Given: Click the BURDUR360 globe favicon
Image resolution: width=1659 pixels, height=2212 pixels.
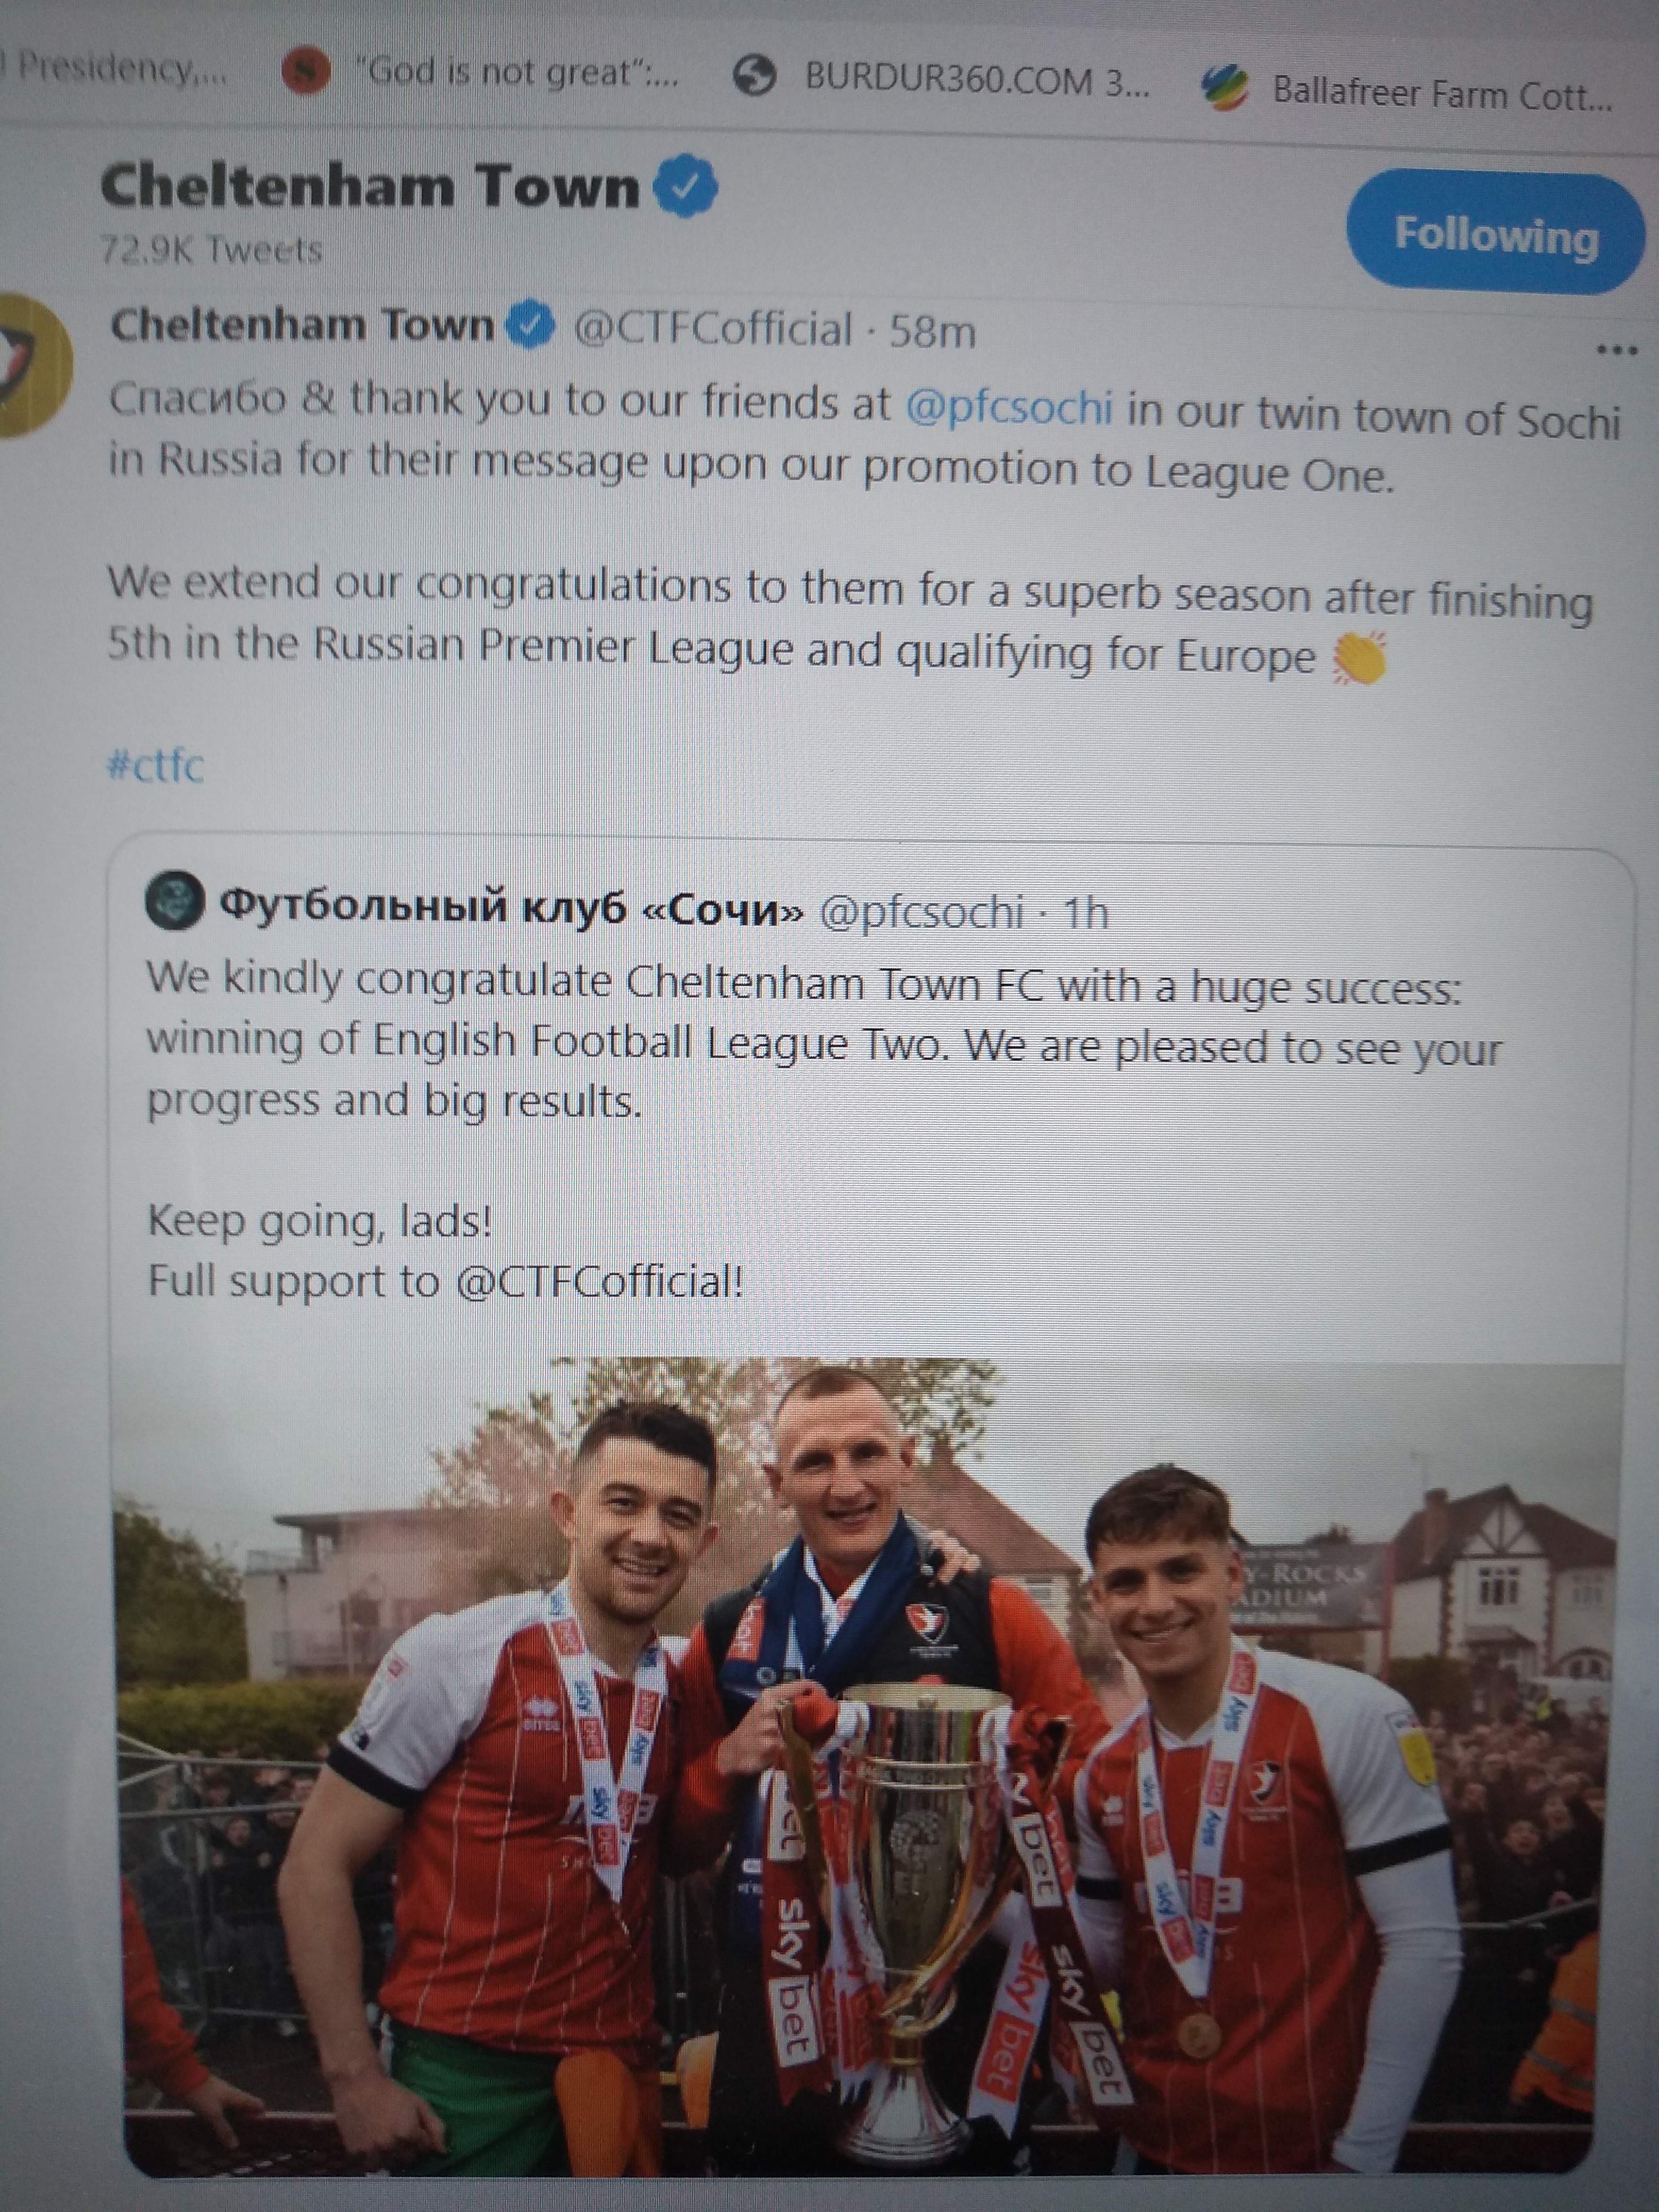Looking at the screenshot, I should pos(755,74).
